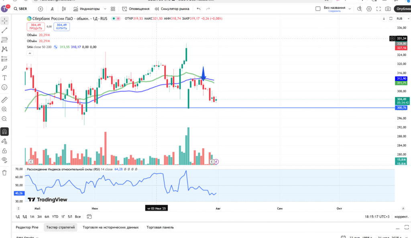
Task: Click the blue КУПИТЬ buy button
Action: [61, 27]
